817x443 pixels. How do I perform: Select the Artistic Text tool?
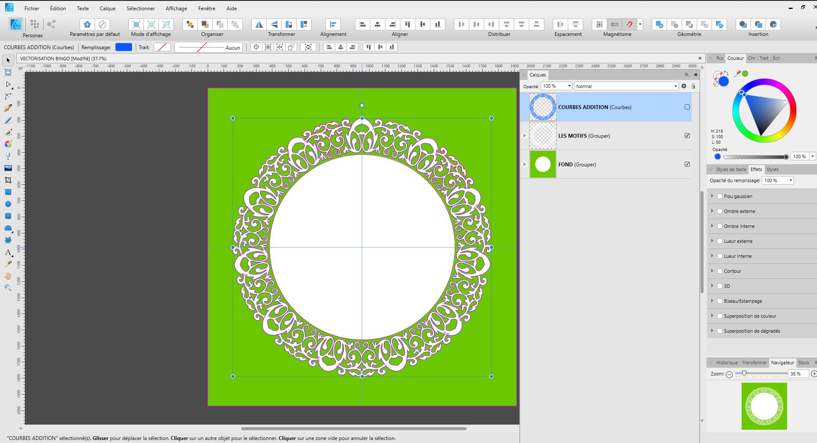pos(8,252)
